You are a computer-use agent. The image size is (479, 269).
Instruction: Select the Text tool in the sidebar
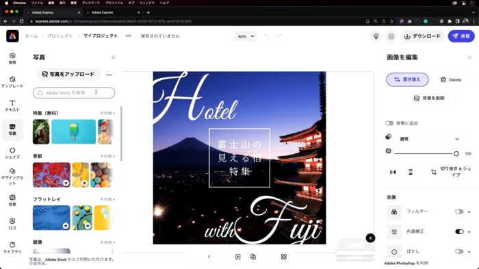12,105
